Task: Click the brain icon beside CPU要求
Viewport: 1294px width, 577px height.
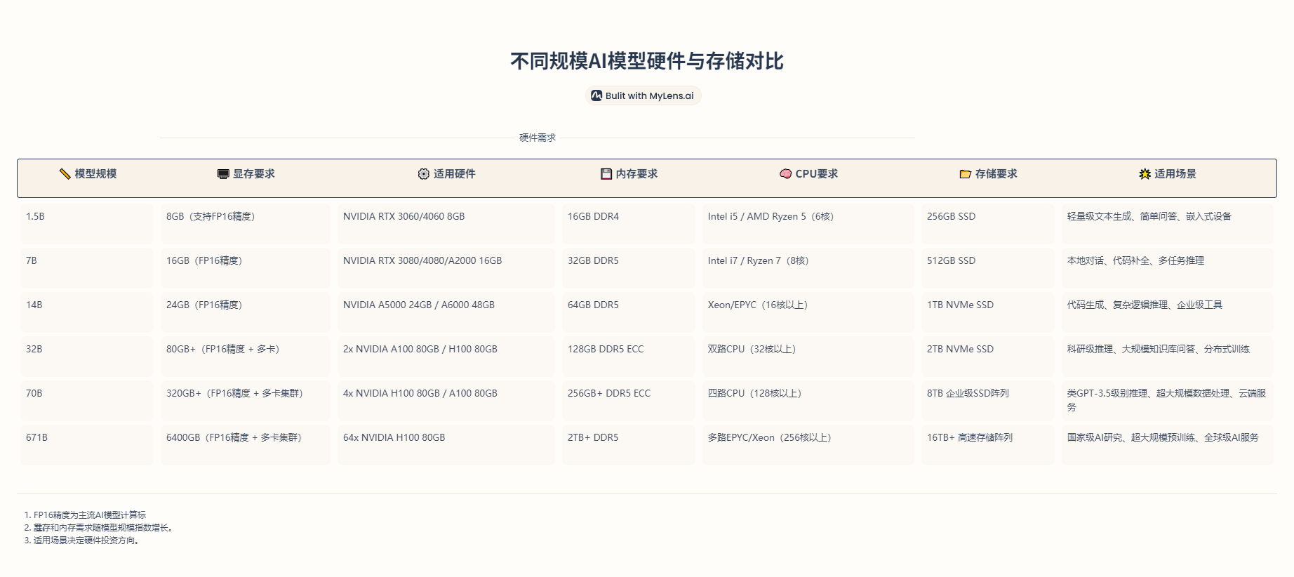Action: [785, 174]
